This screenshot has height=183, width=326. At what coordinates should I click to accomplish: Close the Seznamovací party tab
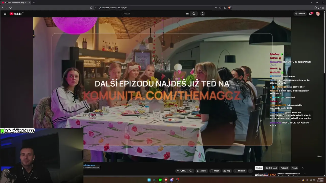coord(29,3)
